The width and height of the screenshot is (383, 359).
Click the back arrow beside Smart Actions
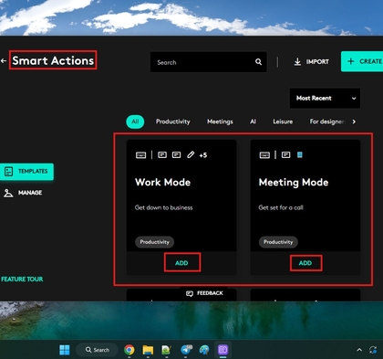(x=4, y=61)
